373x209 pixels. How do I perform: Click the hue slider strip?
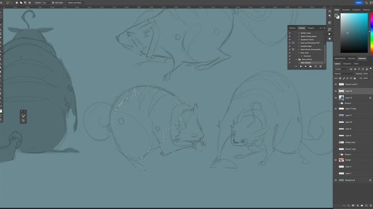coord(372,33)
